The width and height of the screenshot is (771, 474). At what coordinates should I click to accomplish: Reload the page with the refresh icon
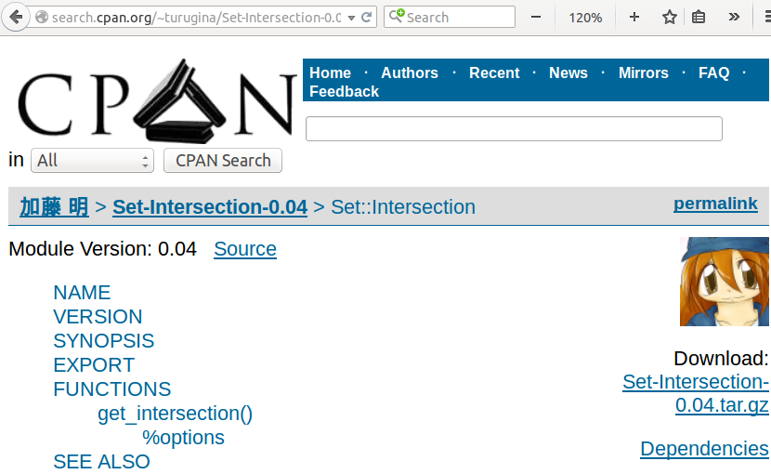click(367, 17)
